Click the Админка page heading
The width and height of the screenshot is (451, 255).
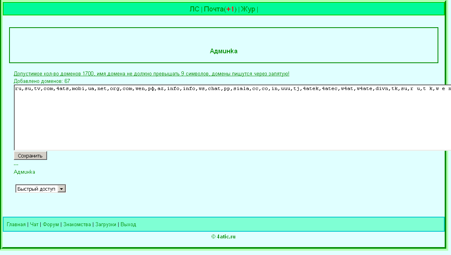point(223,51)
